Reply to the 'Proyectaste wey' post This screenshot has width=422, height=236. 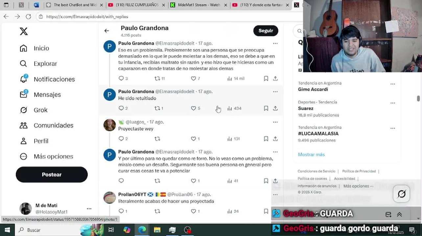pos(121,139)
